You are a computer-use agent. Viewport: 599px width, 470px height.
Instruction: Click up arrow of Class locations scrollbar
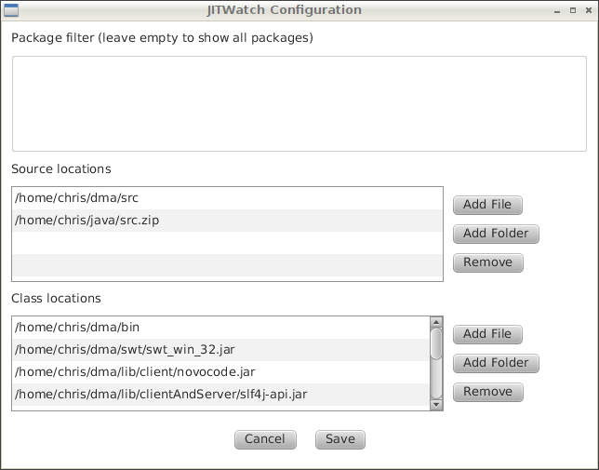coord(436,322)
